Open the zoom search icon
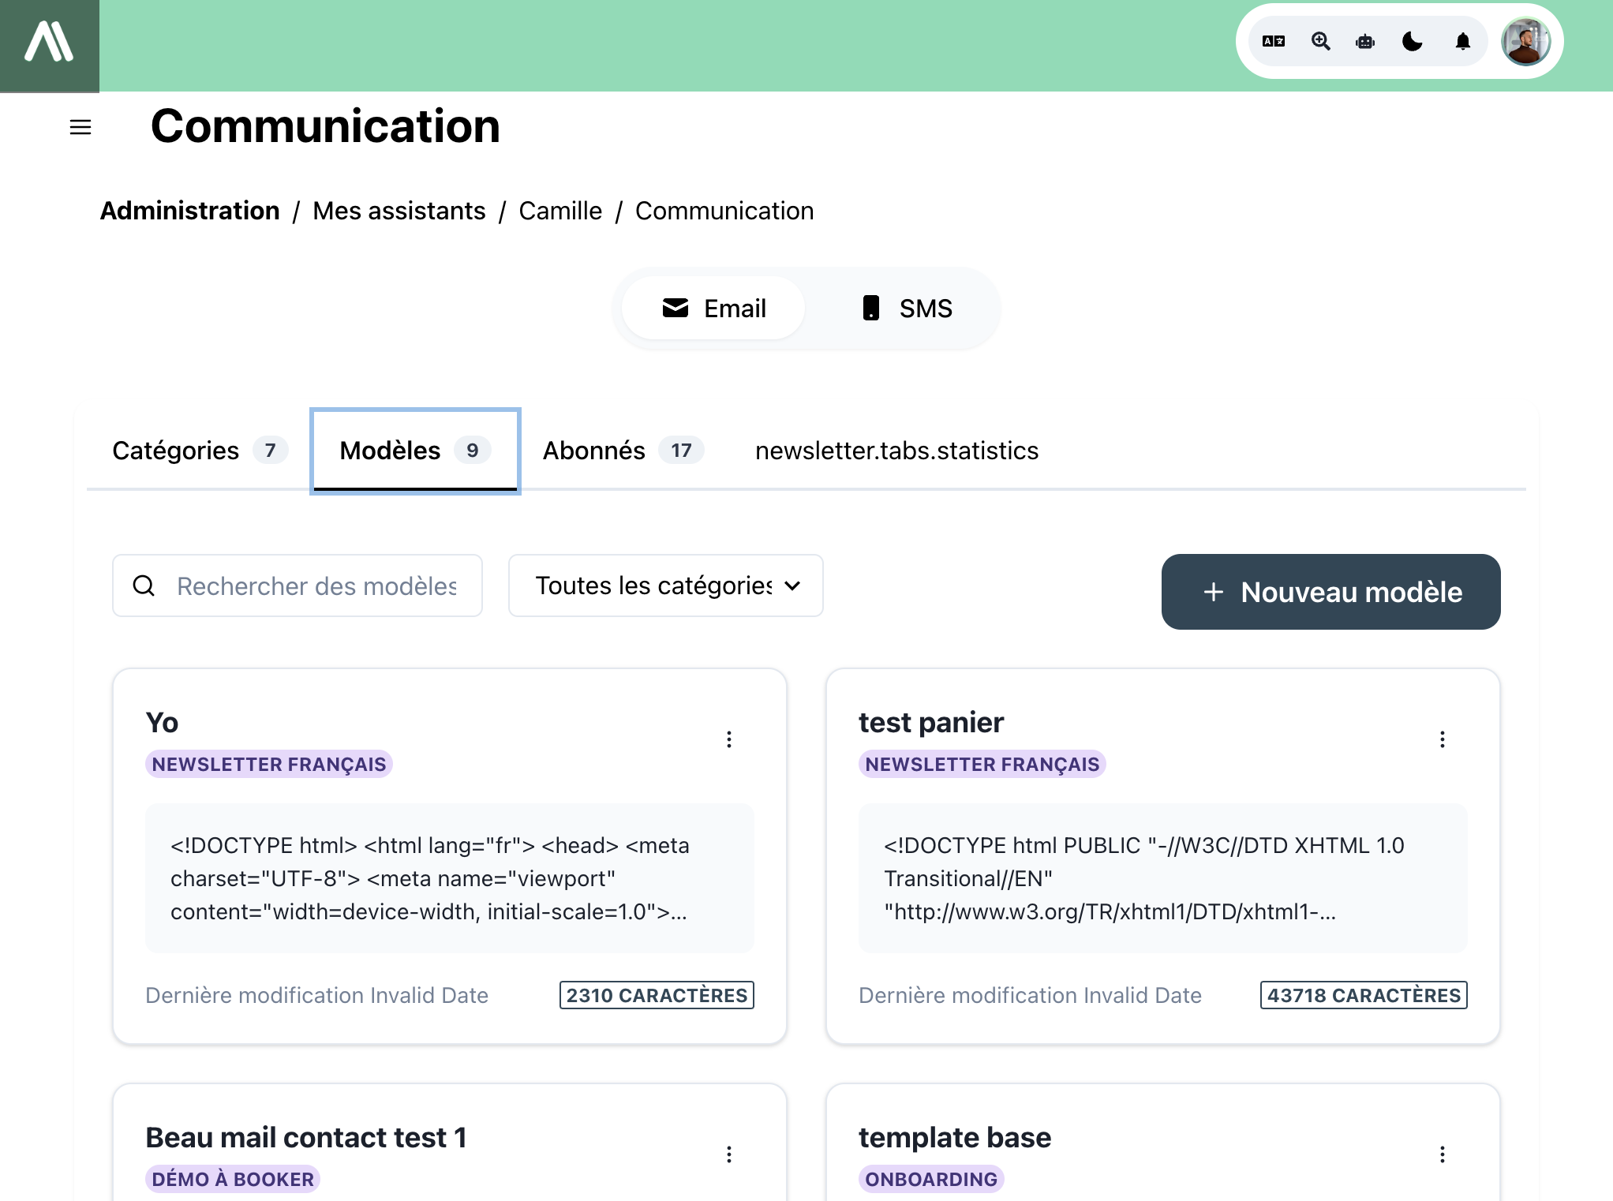This screenshot has width=1613, height=1201. [x=1320, y=42]
